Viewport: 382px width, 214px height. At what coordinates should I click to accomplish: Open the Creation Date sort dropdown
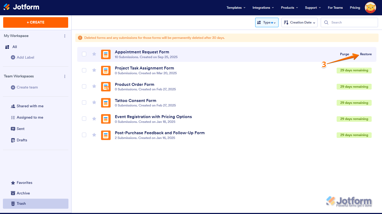point(299,22)
